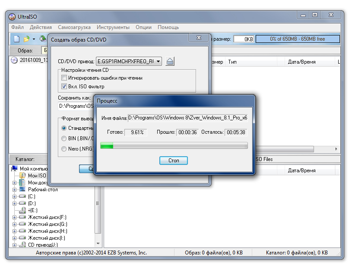Click the size field showing 0KB

pos(244,39)
